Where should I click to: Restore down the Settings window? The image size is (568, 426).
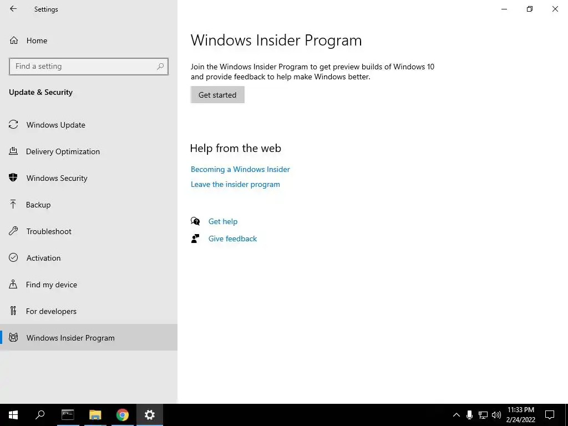tap(530, 9)
